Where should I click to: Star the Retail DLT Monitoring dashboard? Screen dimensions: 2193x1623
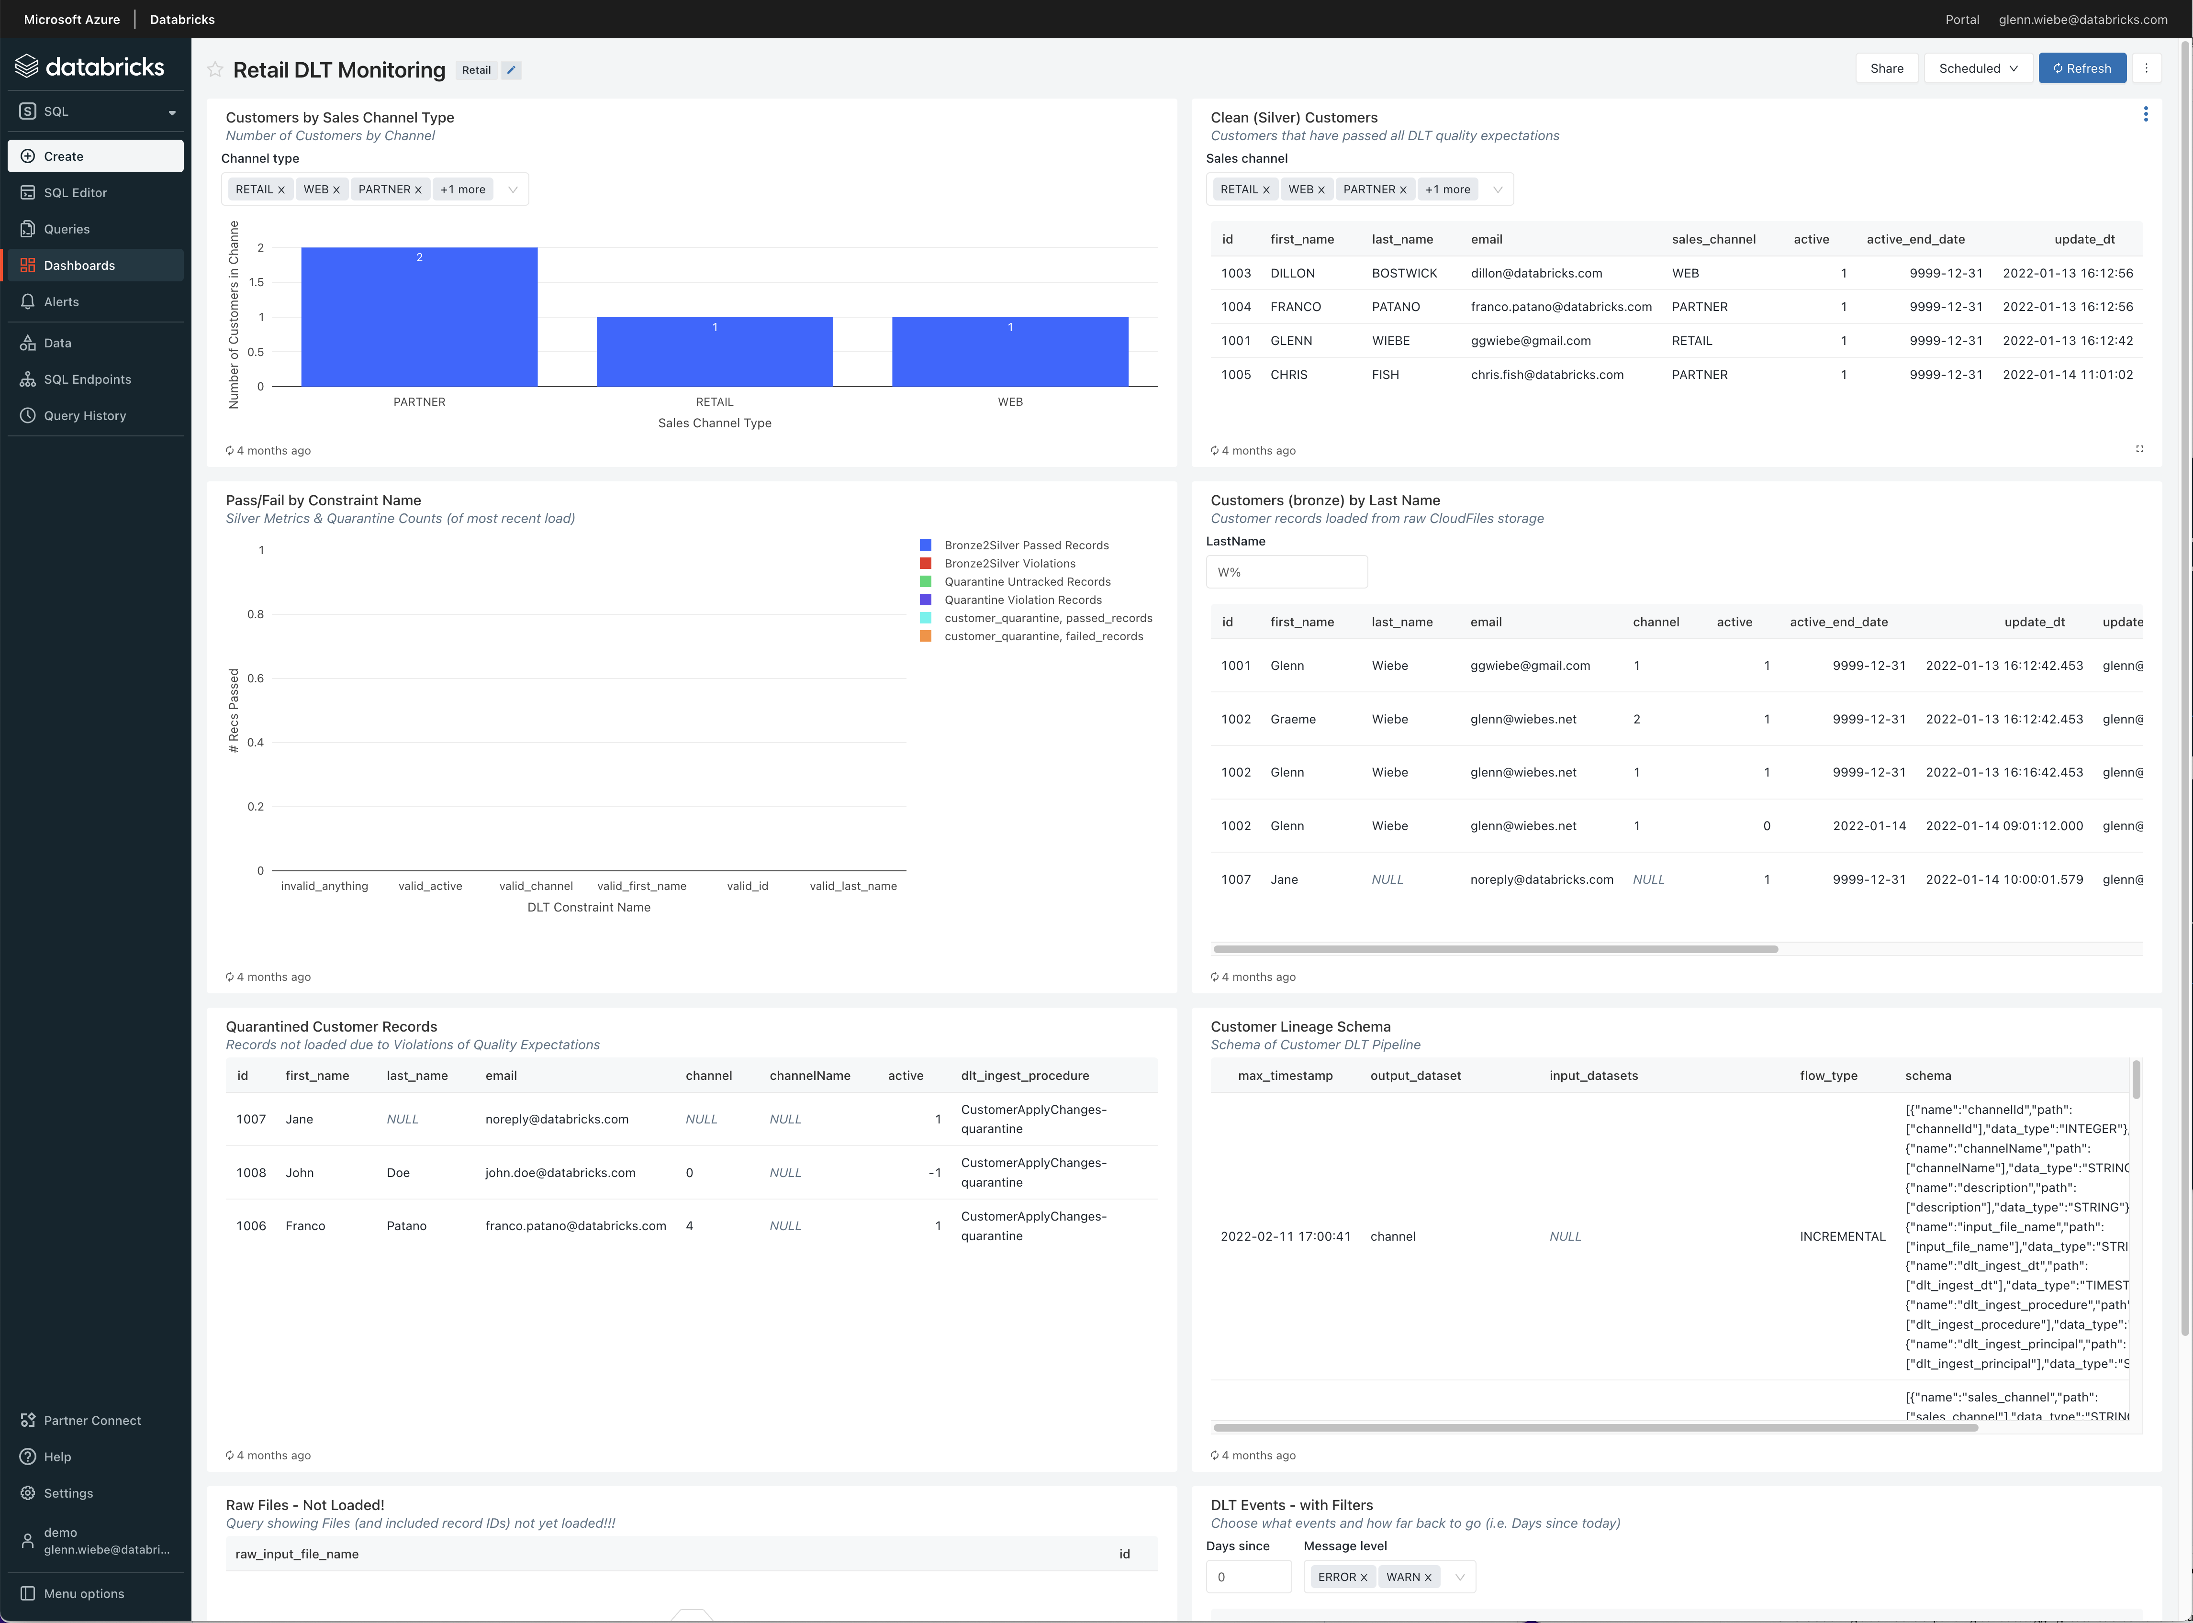214,69
